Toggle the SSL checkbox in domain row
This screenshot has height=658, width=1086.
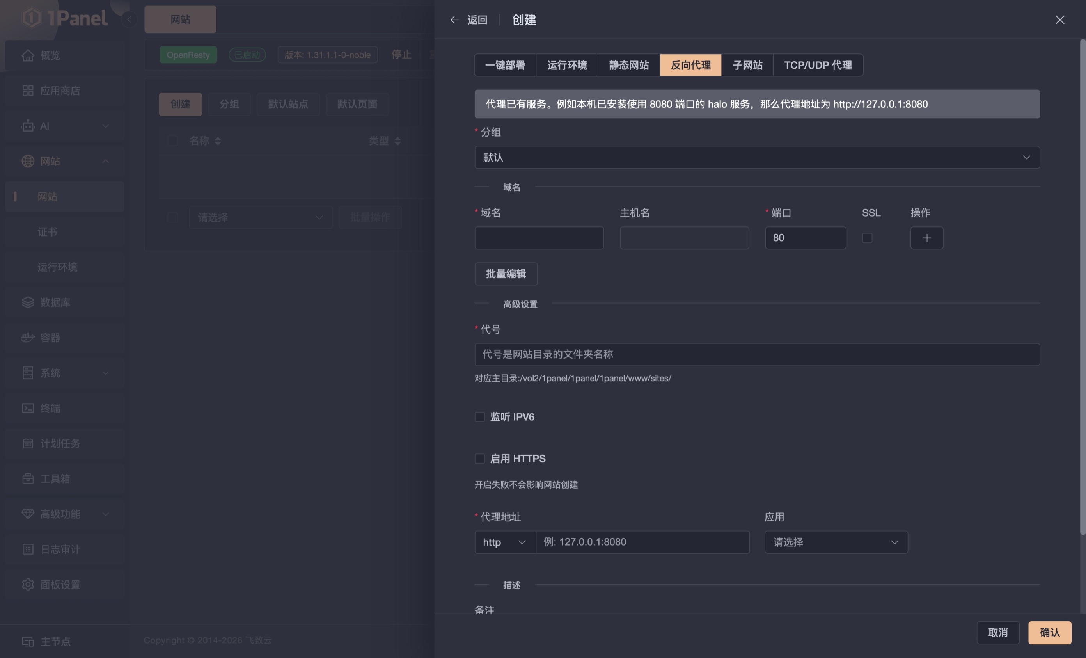(867, 238)
